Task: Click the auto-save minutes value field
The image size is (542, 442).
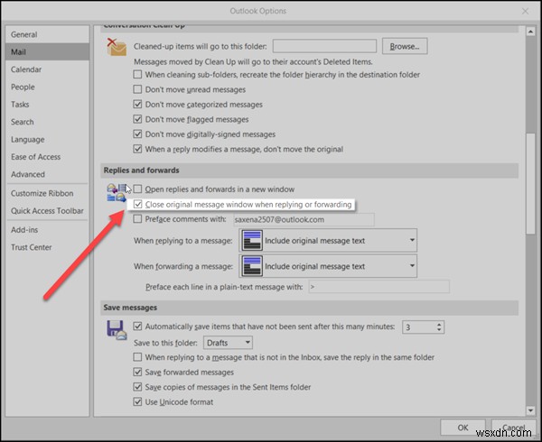Action: pos(419,327)
